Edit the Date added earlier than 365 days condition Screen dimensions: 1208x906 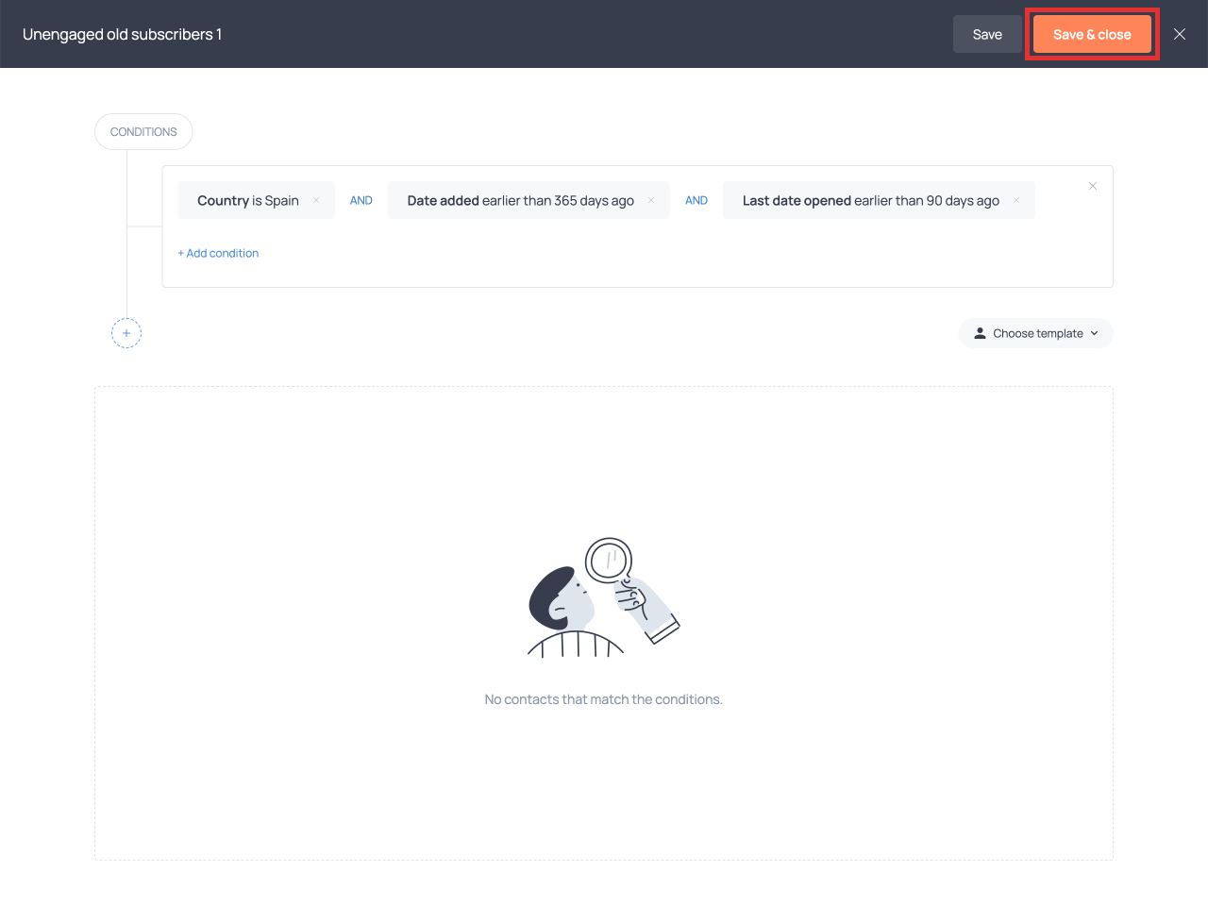coord(520,200)
